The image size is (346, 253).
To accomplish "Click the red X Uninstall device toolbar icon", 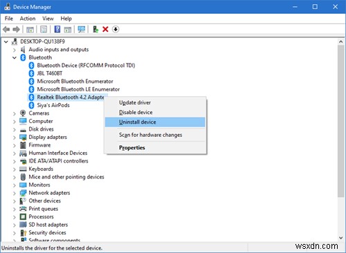I will (105, 29).
